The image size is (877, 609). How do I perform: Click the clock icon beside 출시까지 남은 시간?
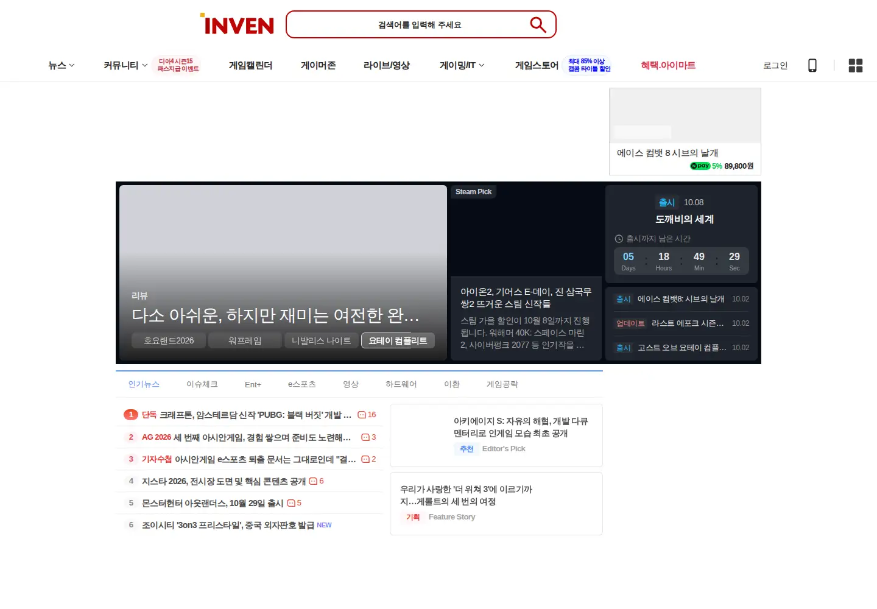(619, 239)
